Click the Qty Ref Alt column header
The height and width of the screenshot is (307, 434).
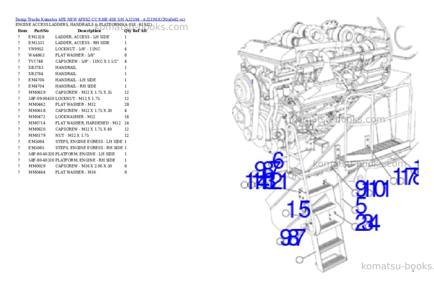(x=136, y=30)
